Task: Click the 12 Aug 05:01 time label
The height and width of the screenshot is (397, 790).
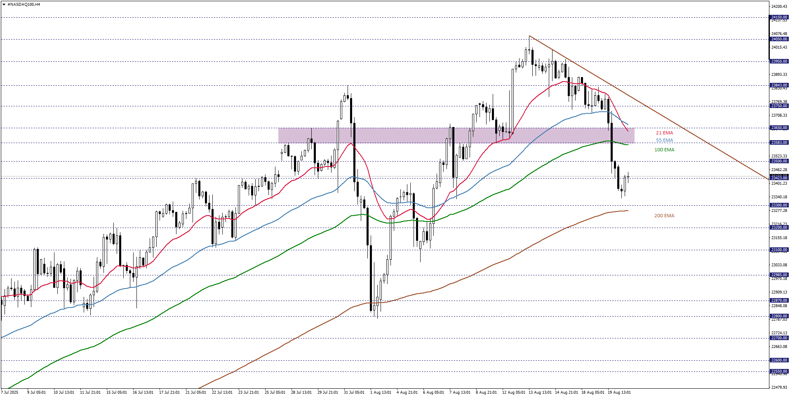Action: [513, 392]
